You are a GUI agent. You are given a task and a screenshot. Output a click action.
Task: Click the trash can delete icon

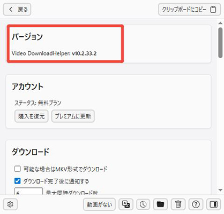(x=178, y=204)
